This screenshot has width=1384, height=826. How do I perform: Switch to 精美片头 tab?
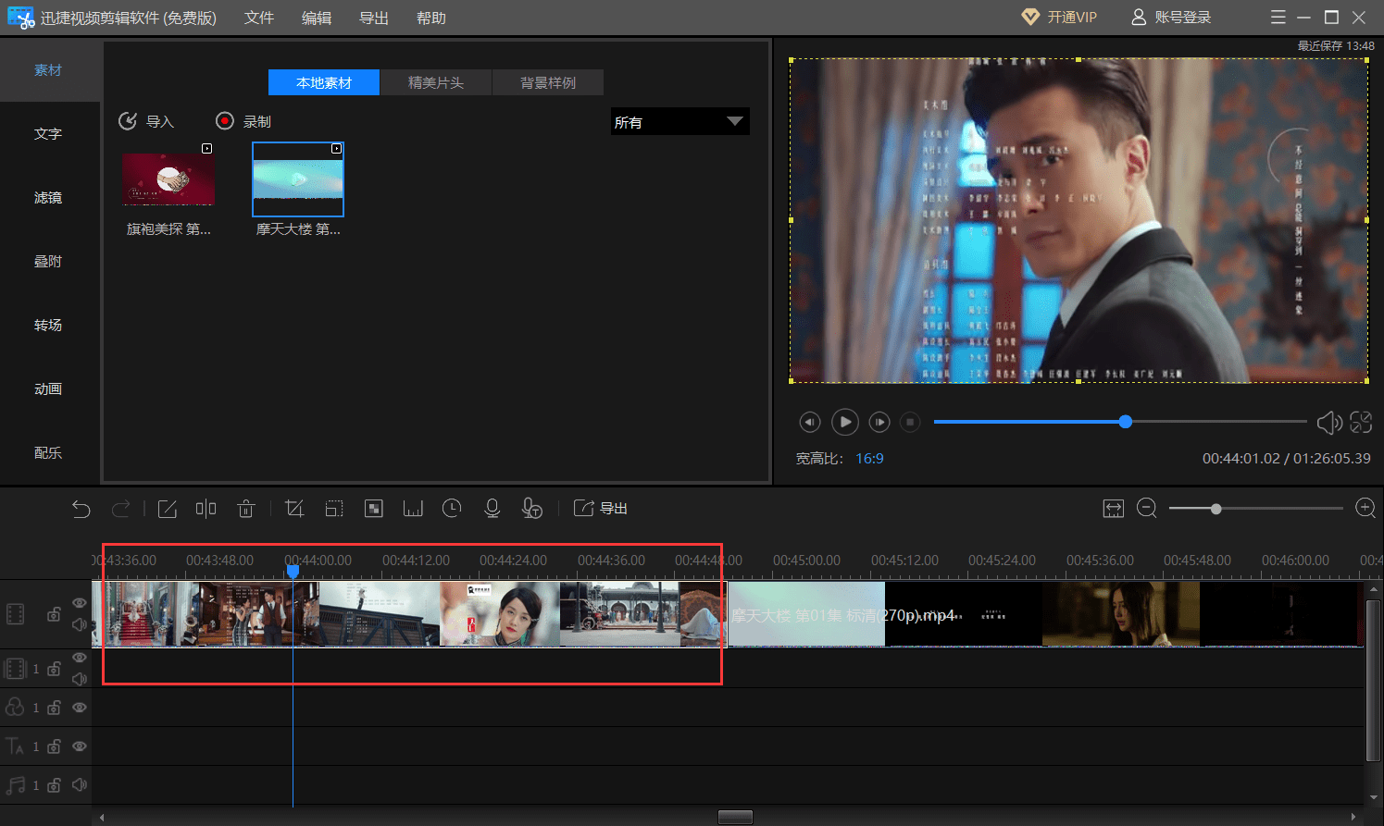coord(436,82)
